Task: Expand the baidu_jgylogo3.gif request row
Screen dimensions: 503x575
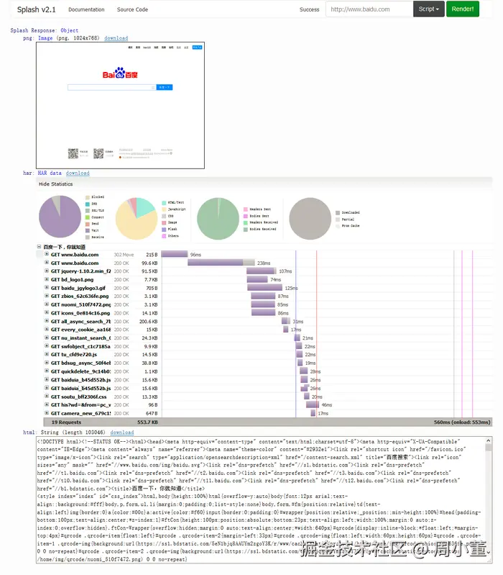Action: click(x=47, y=288)
